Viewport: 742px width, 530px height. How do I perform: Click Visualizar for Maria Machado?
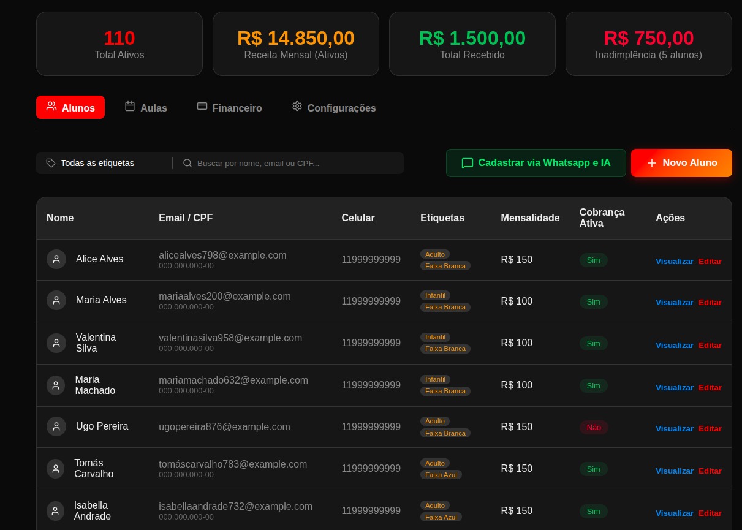coord(674,387)
